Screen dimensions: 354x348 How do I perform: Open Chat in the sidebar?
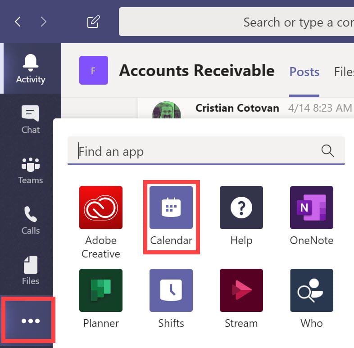[31, 119]
